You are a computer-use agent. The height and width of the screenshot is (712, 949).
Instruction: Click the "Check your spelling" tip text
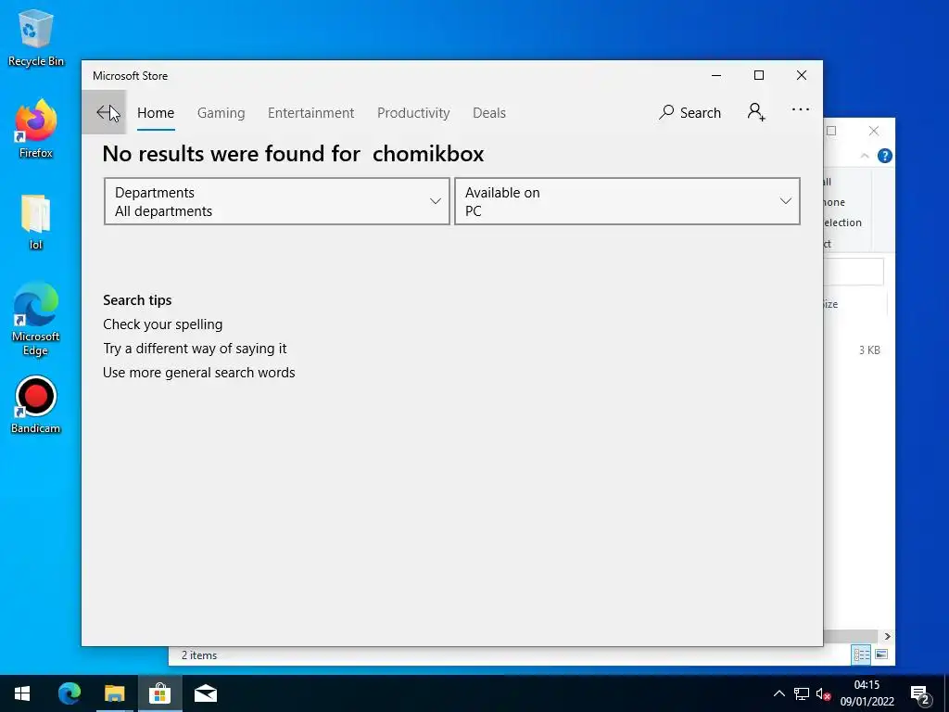click(x=163, y=324)
